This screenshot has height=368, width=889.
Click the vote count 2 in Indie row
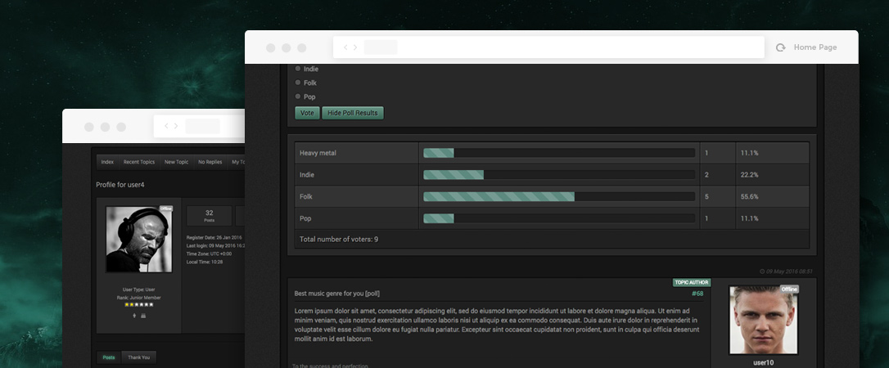706,175
